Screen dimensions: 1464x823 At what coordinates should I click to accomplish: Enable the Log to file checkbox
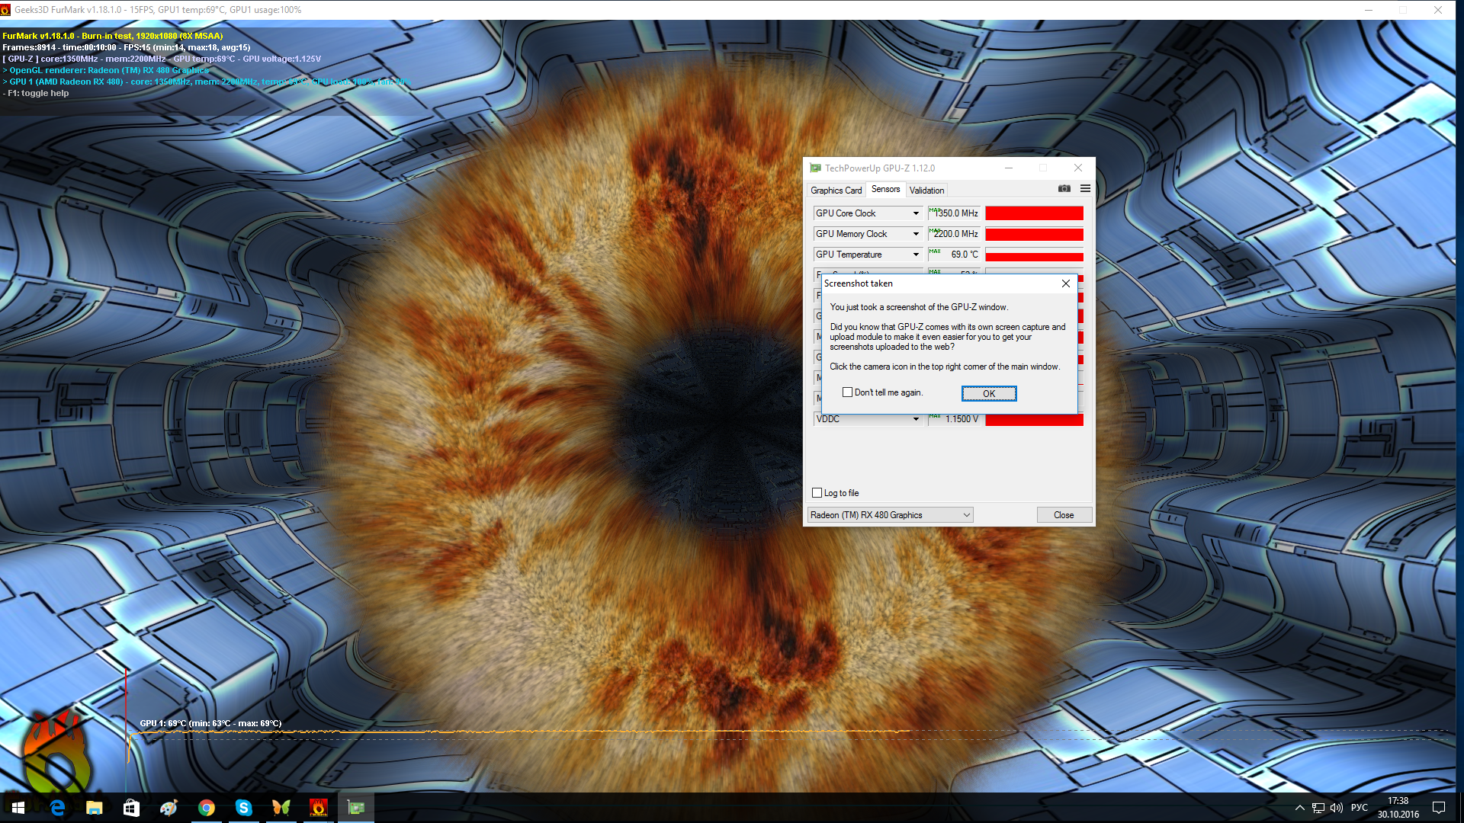tap(817, 493)
